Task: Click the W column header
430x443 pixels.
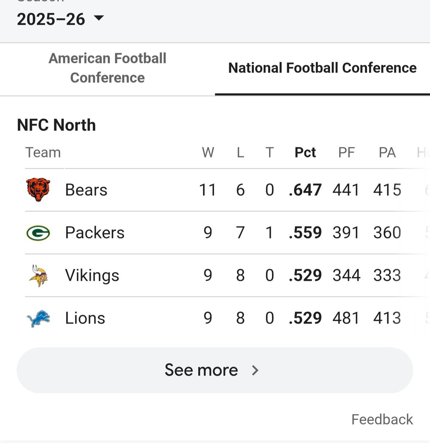Action: tap(208, 152)
